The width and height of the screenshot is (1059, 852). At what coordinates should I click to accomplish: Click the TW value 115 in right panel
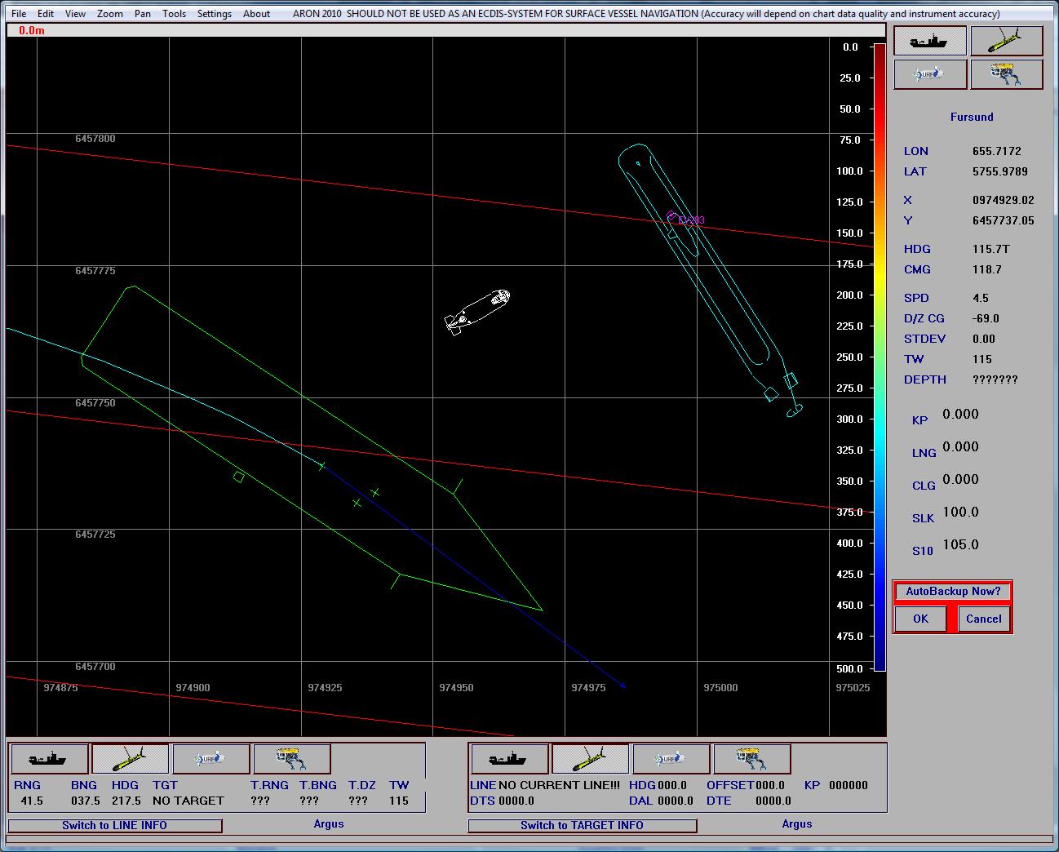(x=982, y=359)
